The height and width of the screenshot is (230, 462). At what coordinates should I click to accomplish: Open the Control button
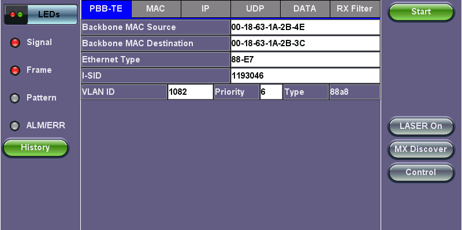pyautogui.click(x=421, y=172)
